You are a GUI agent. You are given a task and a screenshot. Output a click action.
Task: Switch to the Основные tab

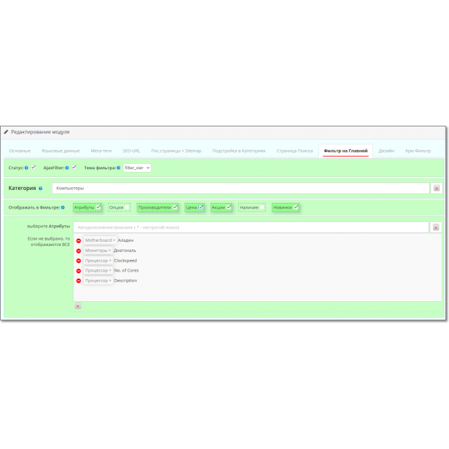19,151
